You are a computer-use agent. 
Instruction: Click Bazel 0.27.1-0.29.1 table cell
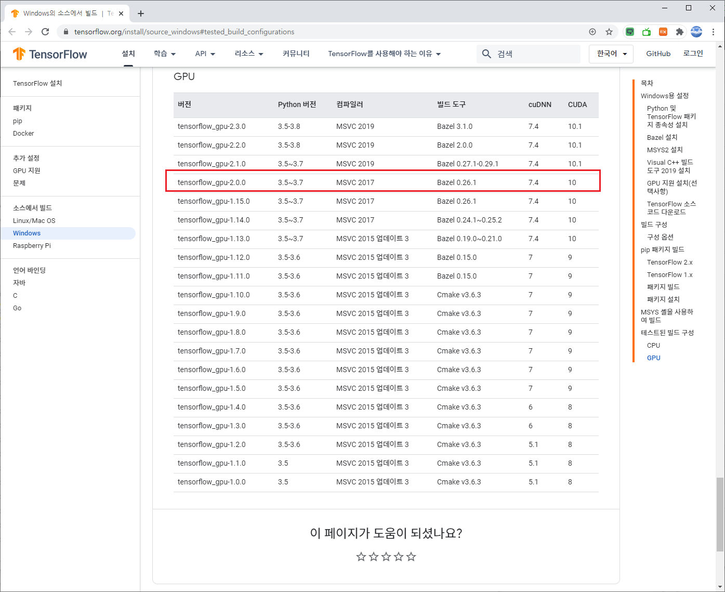click(x=468, y=164)
